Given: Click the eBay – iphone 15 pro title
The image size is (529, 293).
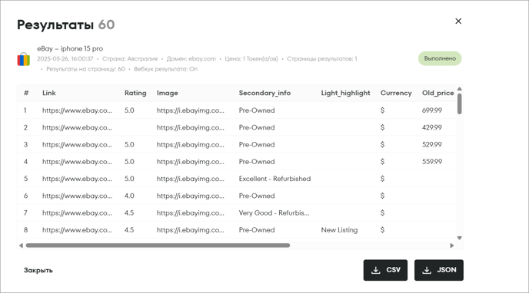Looking at the screenshot, I should point(70,49).
